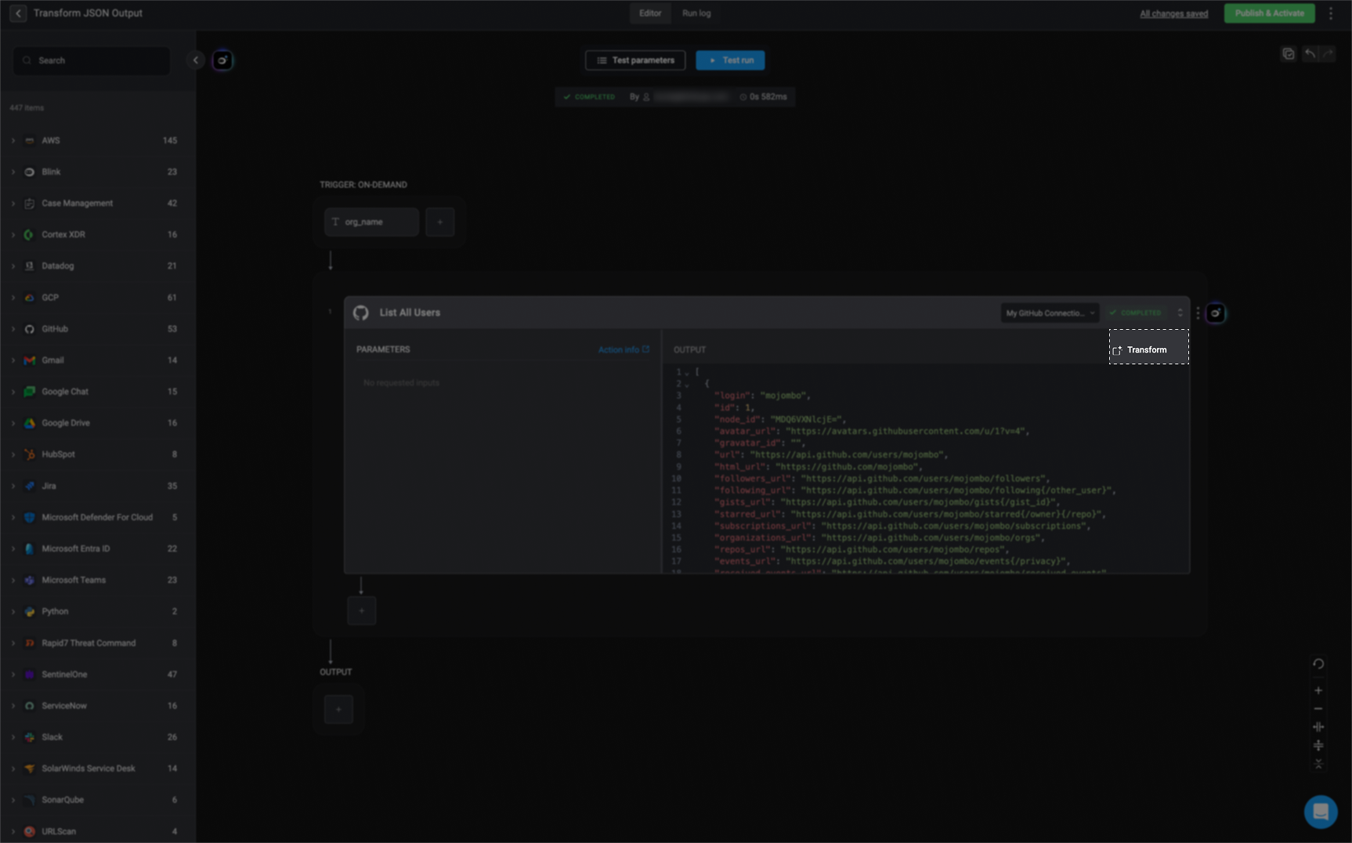Viewport: 1352px width, 843px height.
Task: Click the Test parameters button
Action: pyautogui.click(x=635, y=60)
